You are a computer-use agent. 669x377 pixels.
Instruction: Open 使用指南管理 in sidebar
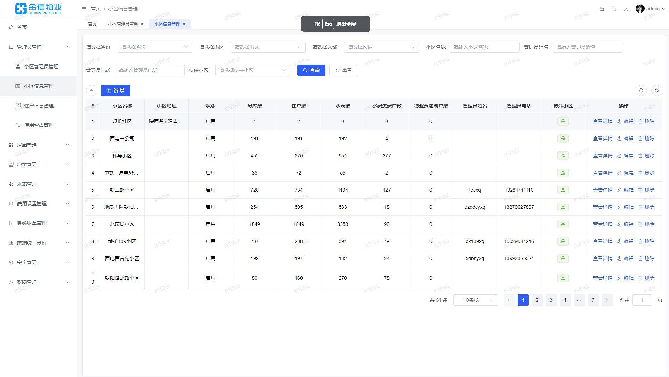38,125
